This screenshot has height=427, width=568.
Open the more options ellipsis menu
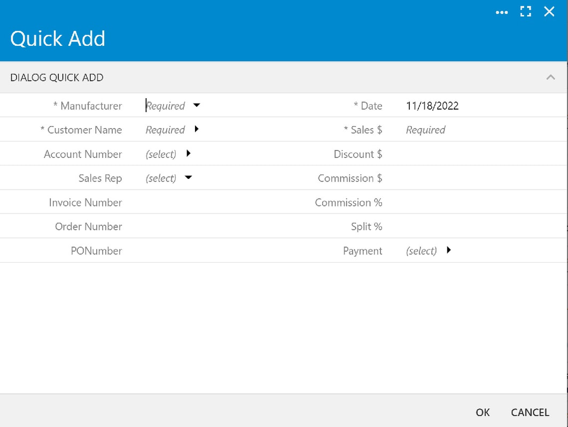tap(501, 12)
